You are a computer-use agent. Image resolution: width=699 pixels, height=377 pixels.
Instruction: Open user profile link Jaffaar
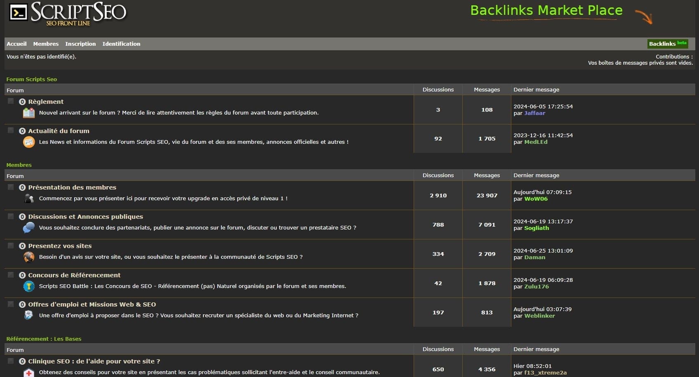coord(534,113)
